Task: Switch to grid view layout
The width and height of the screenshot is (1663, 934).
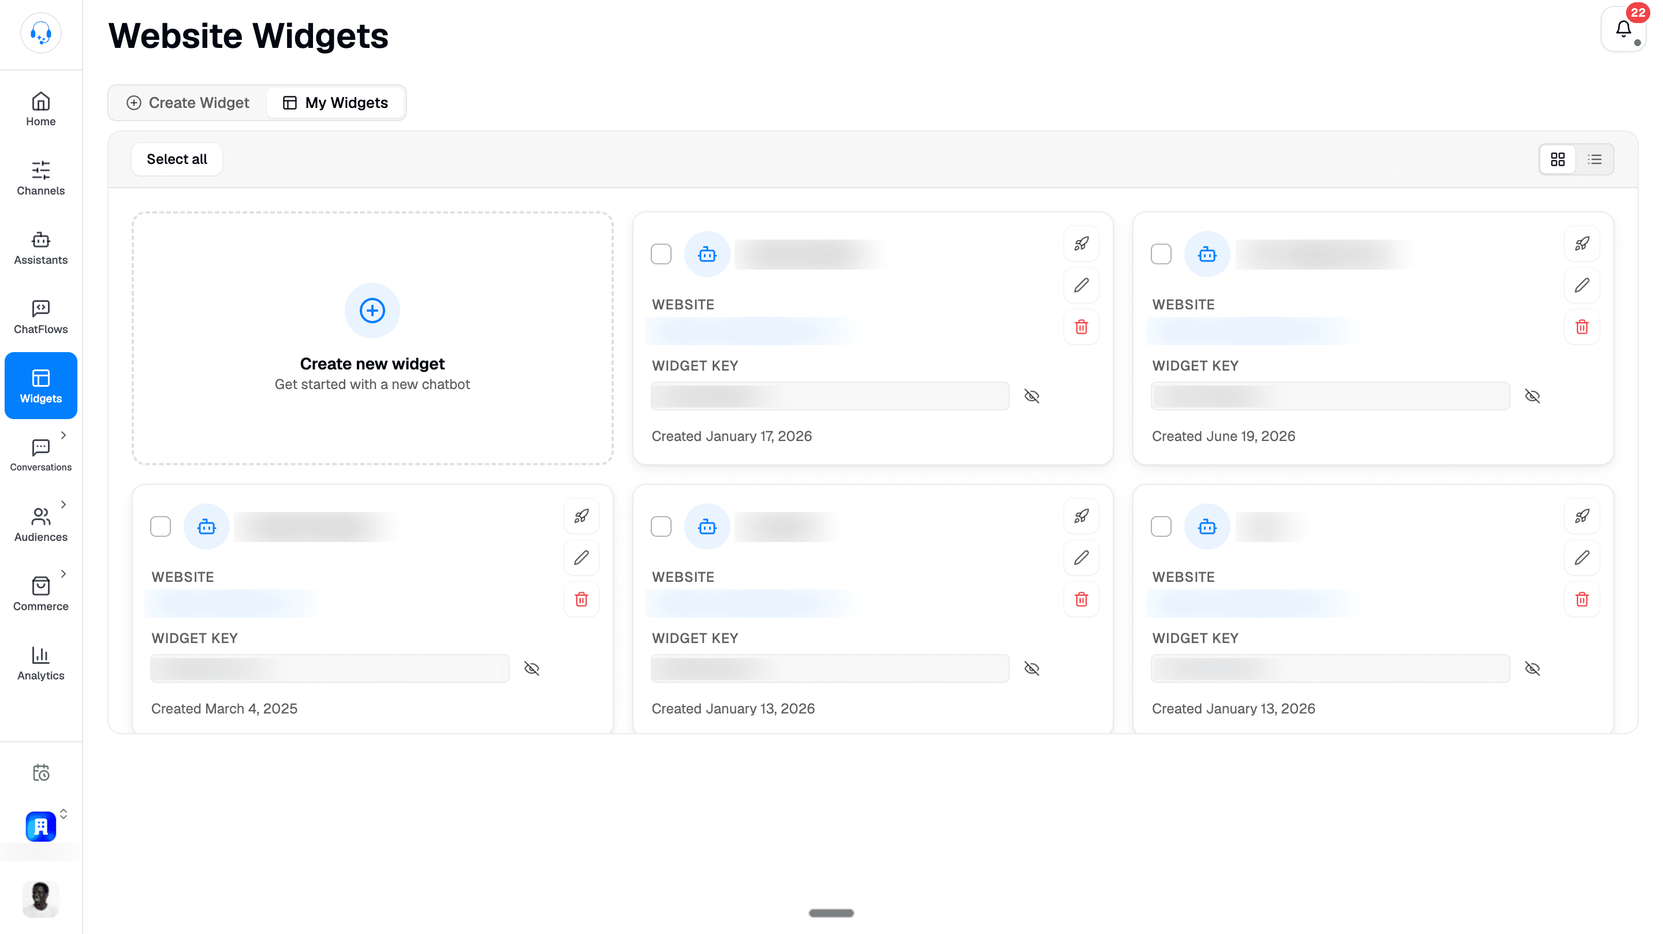Action: (1558, 159)
